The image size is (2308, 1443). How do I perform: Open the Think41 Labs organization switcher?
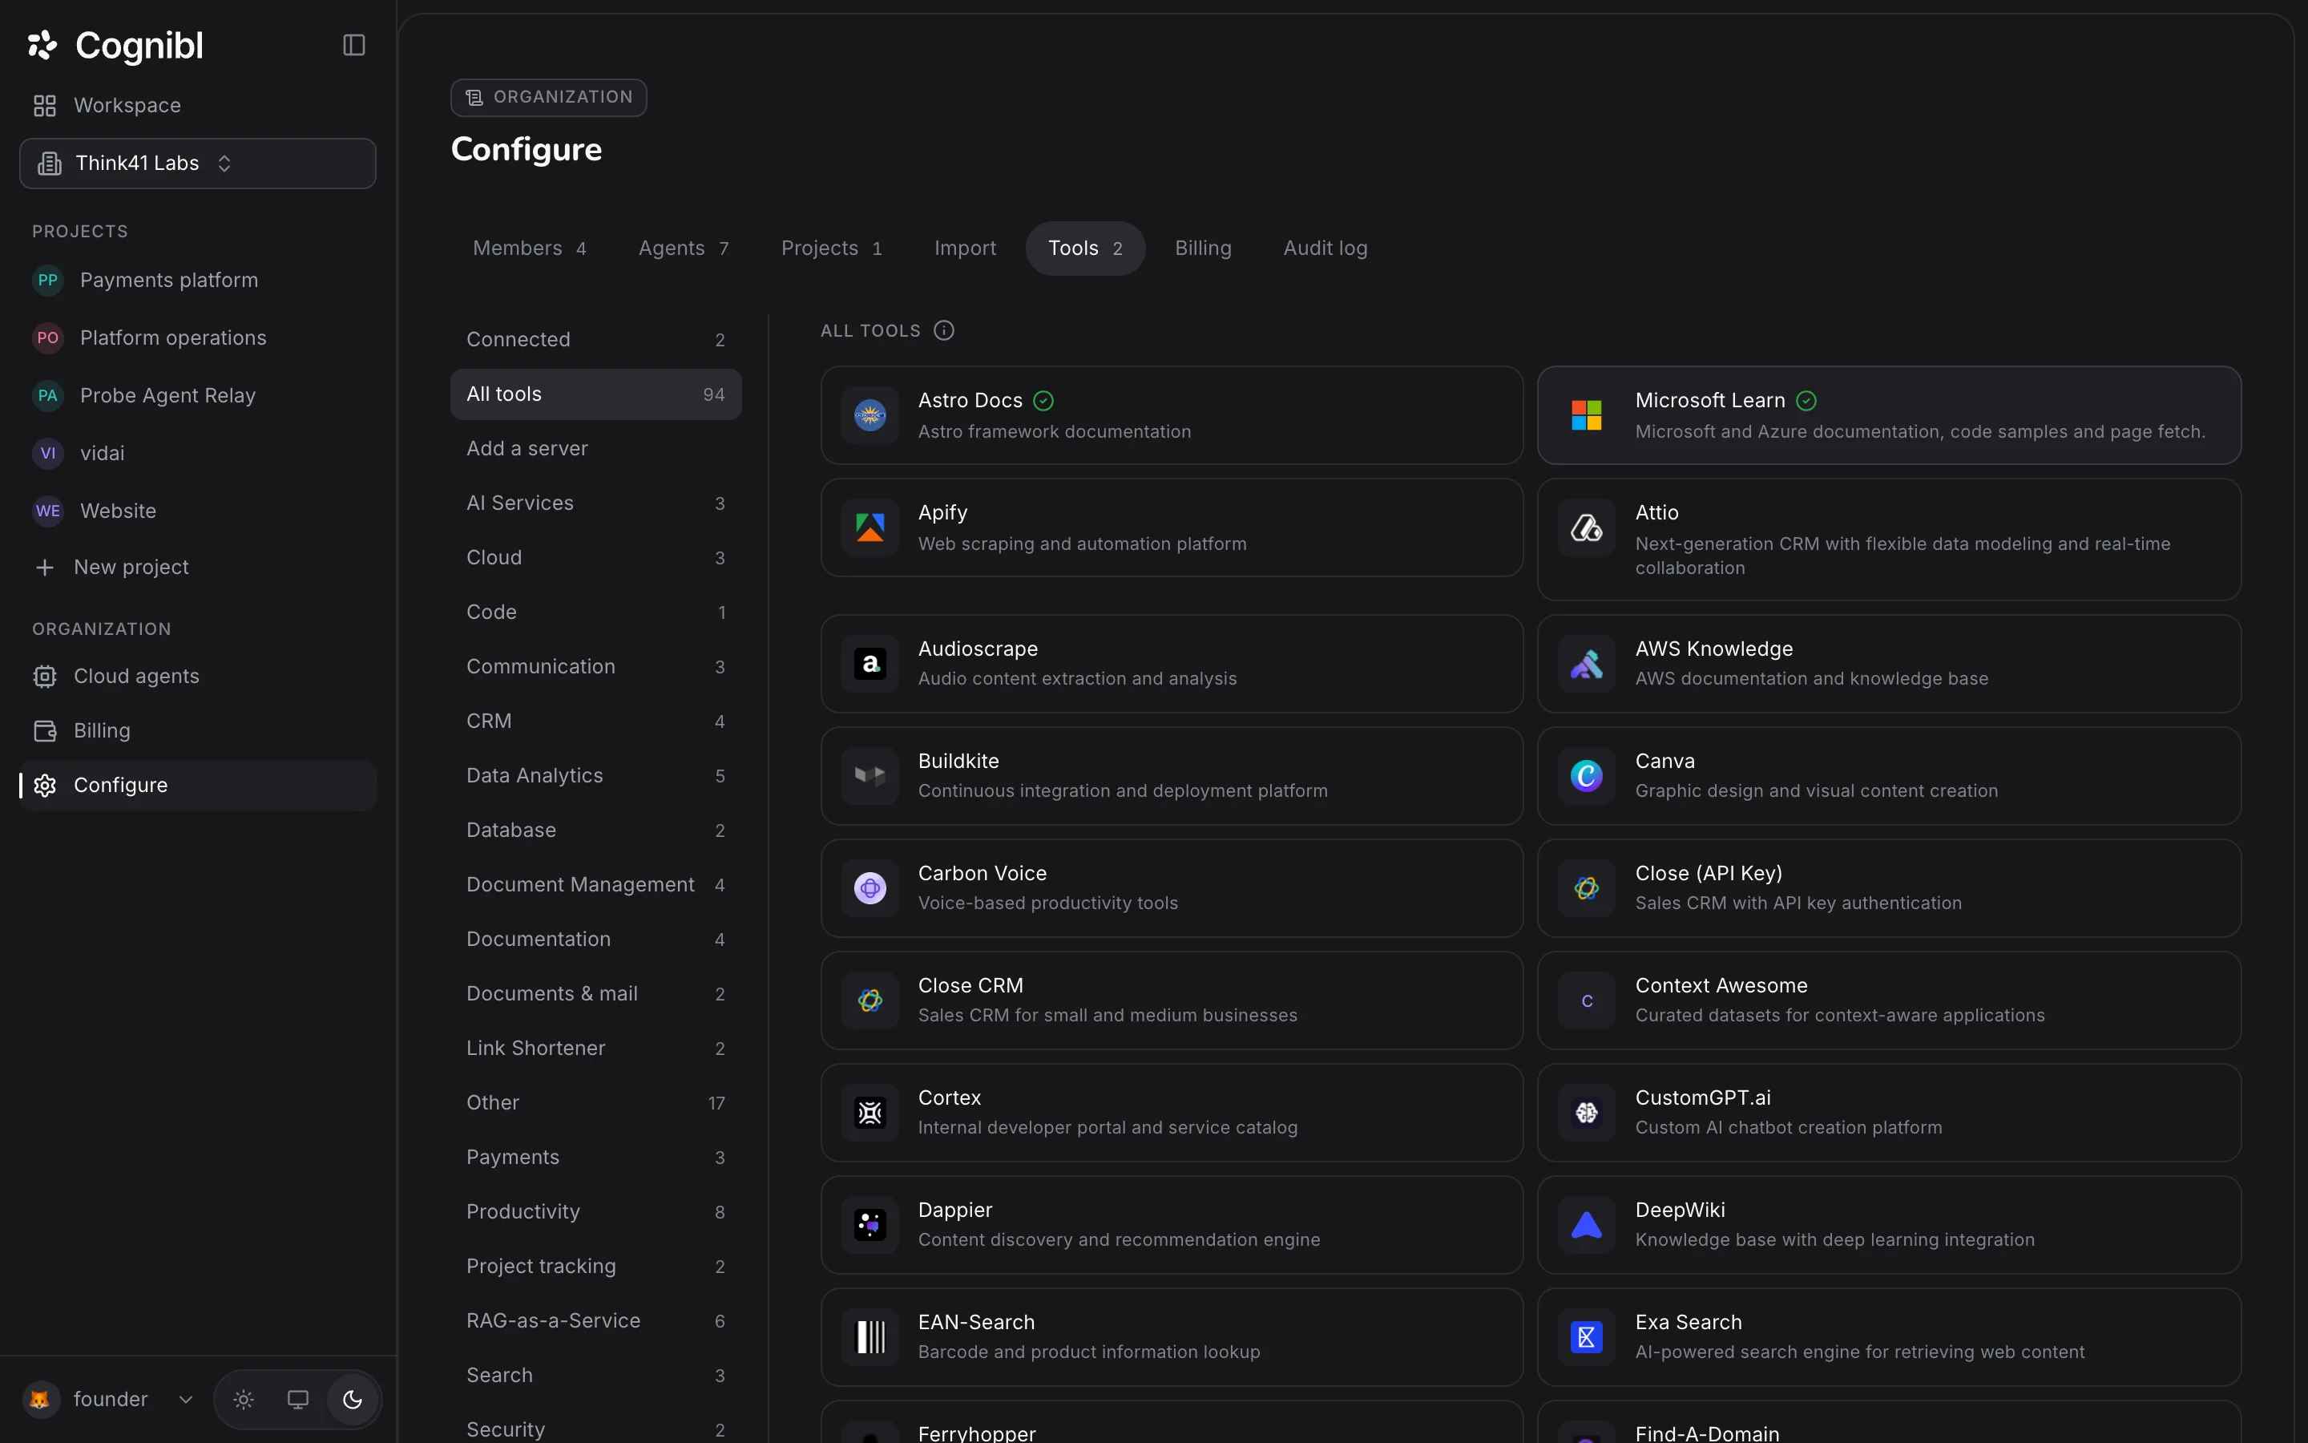[x=197, y=164]
